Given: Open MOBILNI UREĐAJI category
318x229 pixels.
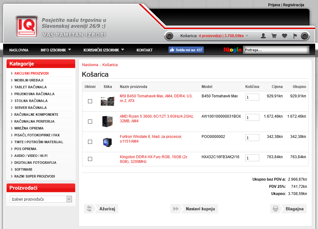Looking at the screenshot, I should coord(29,80).
